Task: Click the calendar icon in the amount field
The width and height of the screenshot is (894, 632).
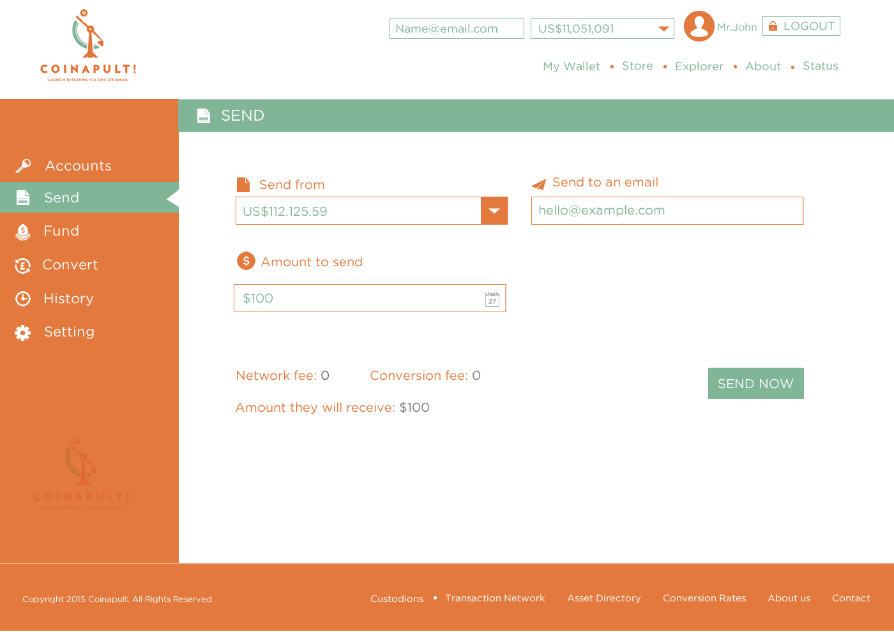Action: (492, 299)
